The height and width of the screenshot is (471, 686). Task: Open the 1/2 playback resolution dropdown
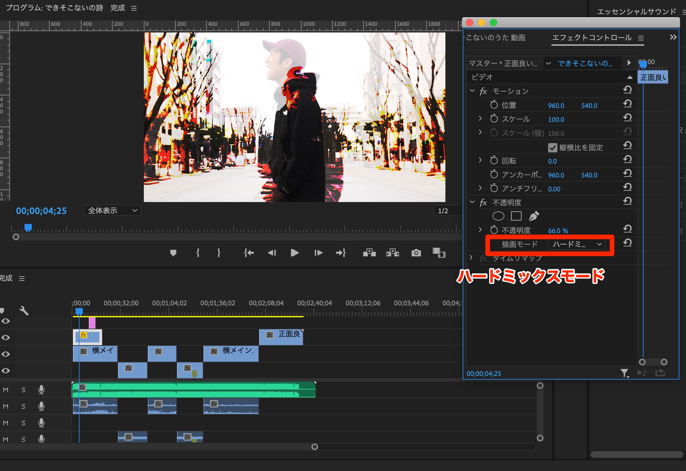(x=448, y=211)
